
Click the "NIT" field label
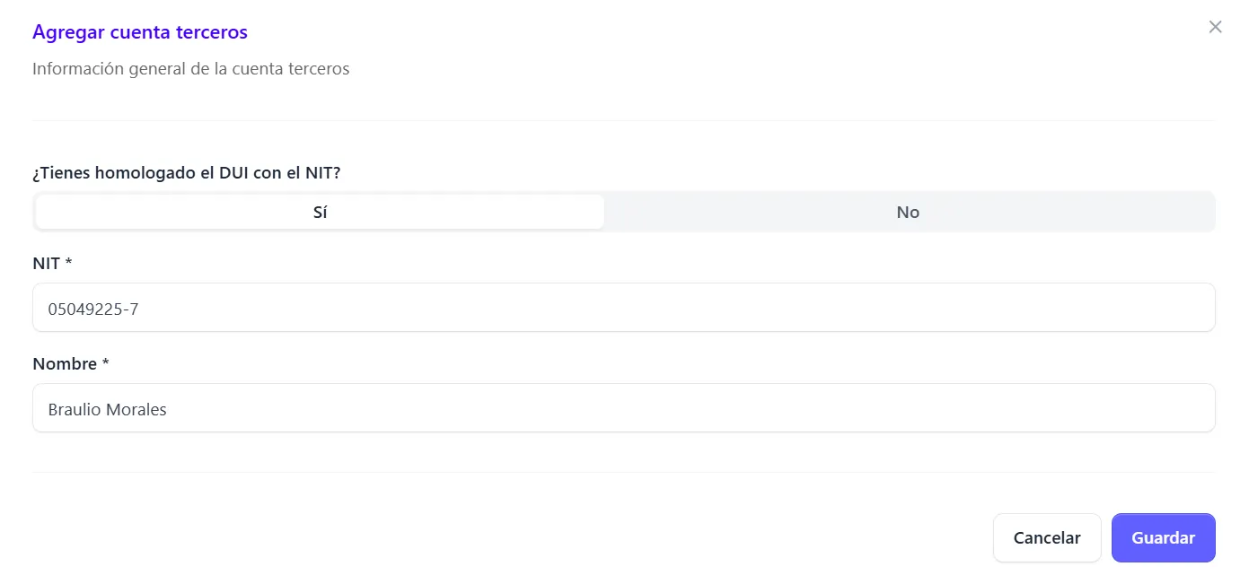(46, 264)
